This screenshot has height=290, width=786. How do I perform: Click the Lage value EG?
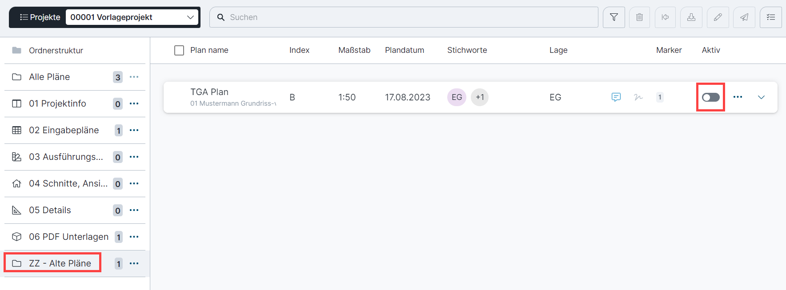555,97
